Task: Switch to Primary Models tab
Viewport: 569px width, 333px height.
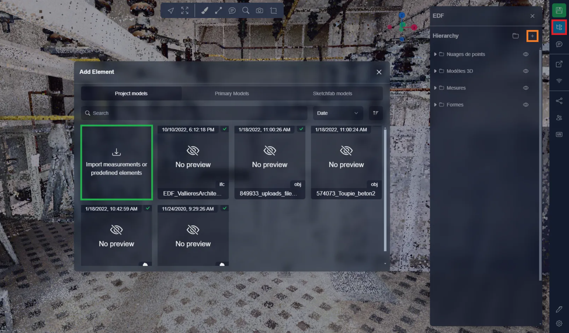Action: click(x=232, y=93)
